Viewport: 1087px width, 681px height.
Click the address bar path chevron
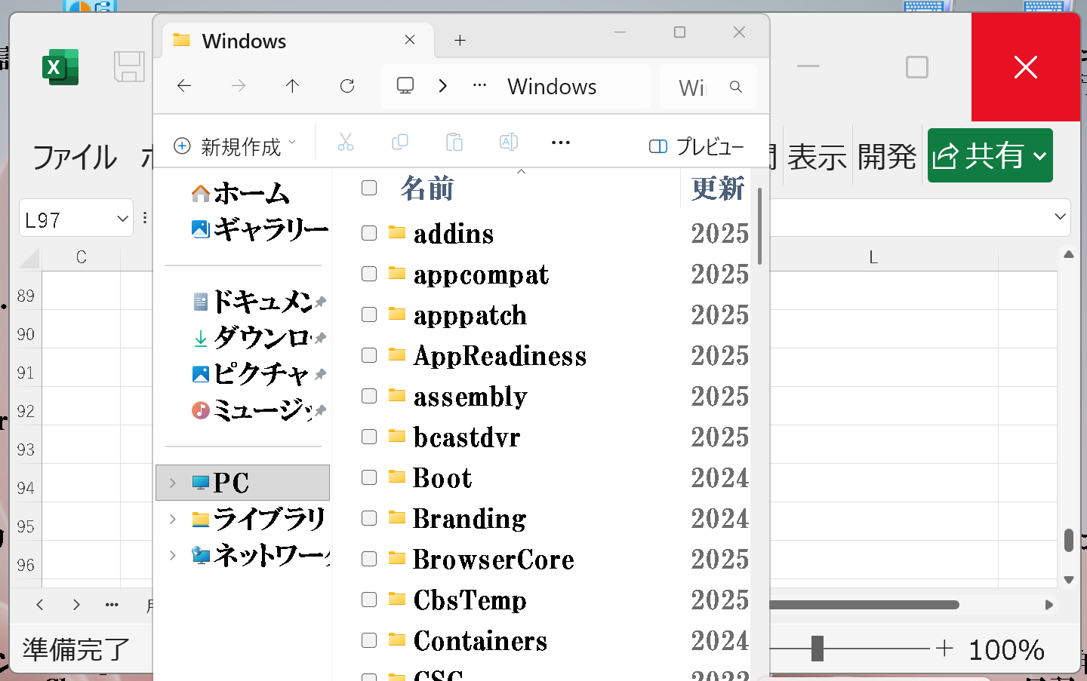tap(443, 86)
